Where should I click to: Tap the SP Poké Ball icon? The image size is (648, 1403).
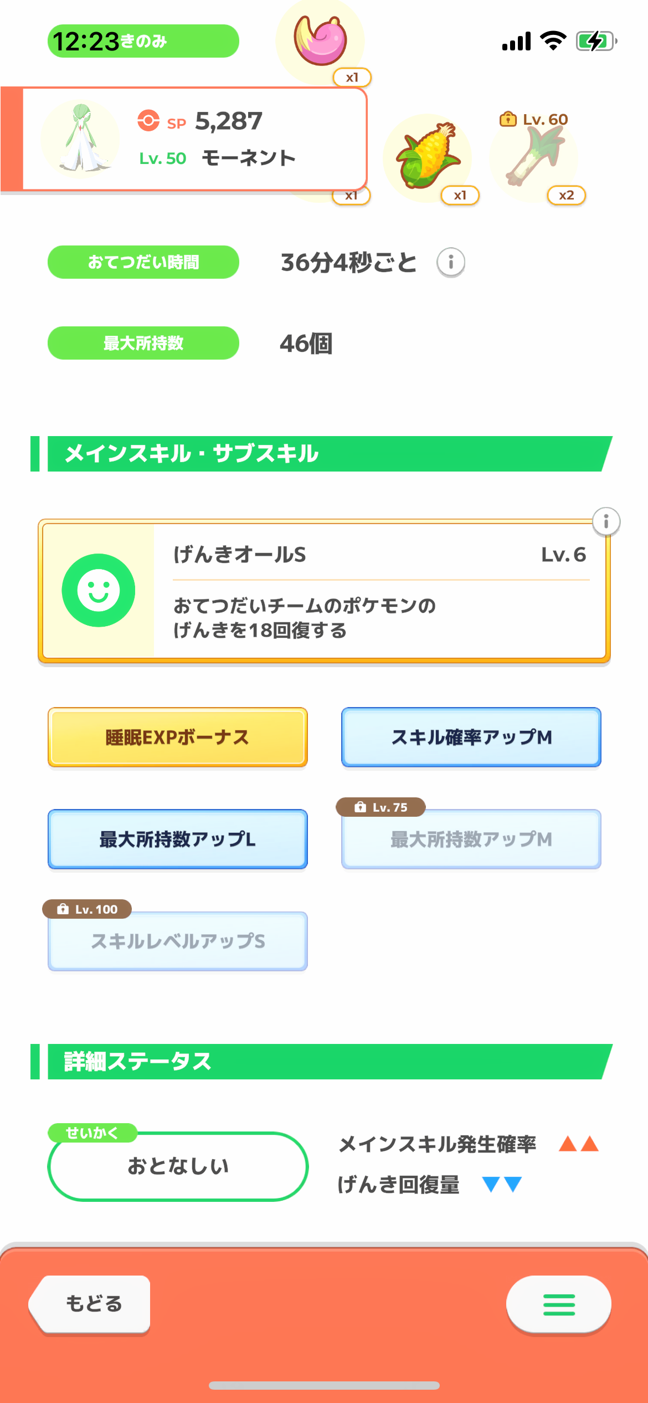point(148,121)
